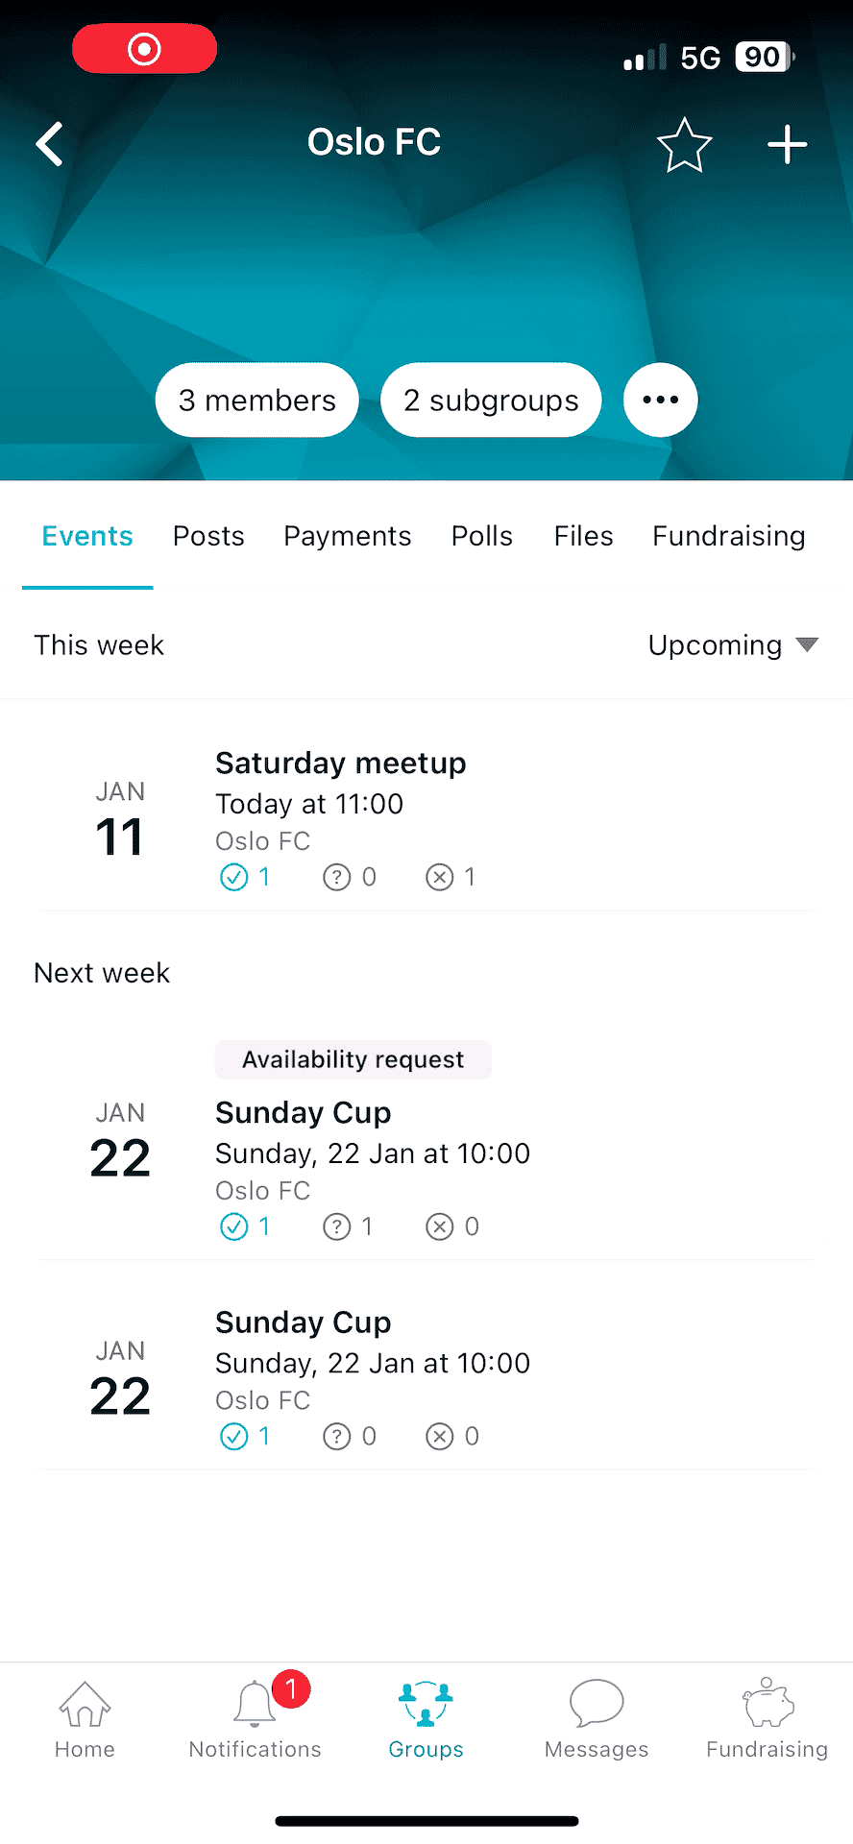This screenshot has height=1844, width=853.
Task: Mark maybe on Sunday Cup availability request
Action: point(337,1226)
